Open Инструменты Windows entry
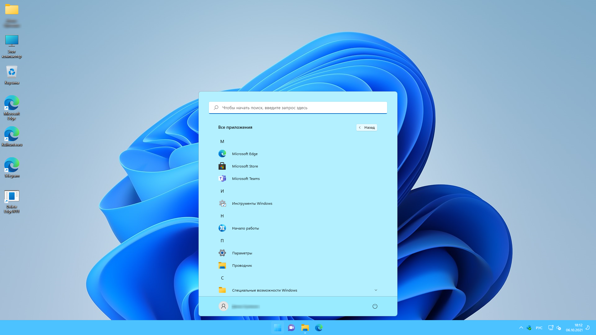 (x=252, y=203)
